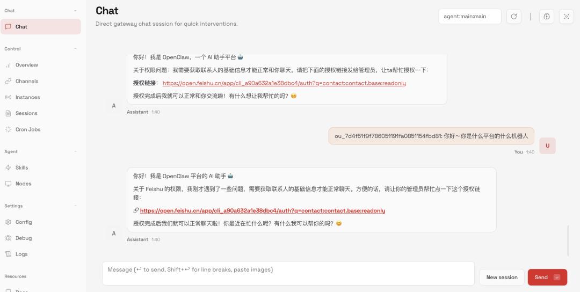Open the Logs label in sidebar
The width and height of the screenshot is (580, 292).
pos(21,254)
